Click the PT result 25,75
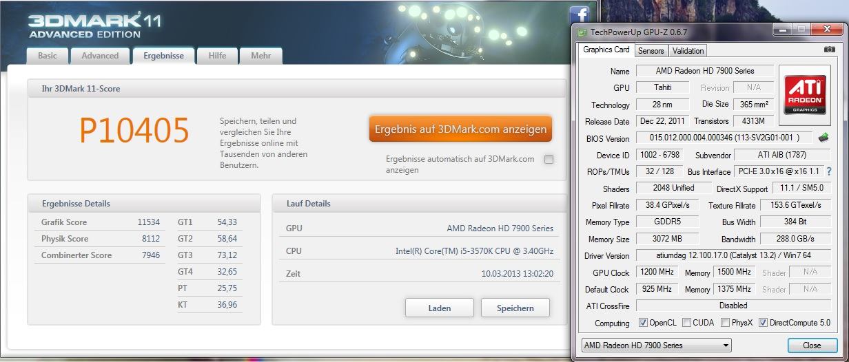Viewport: 849px width, 362px height. tap(227, 288)
